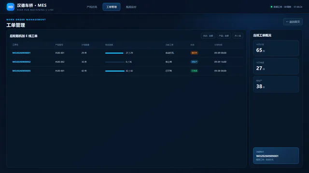
Task: Click the 后轮毂机加 E 线工单 panel title
Action: (24, 36)
